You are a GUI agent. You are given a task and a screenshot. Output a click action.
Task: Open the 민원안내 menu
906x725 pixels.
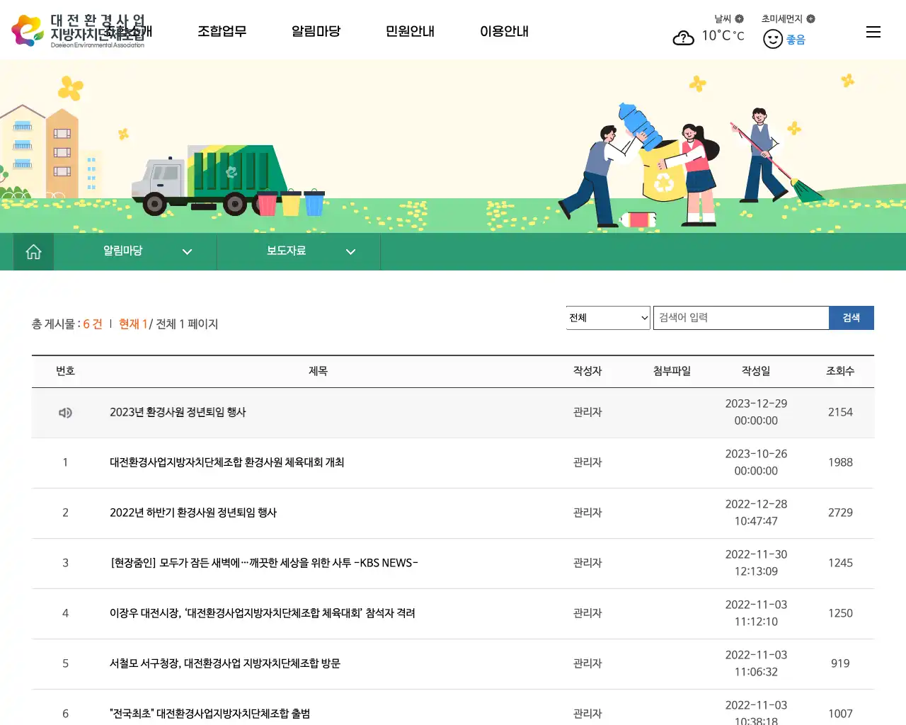coord(410,31)
